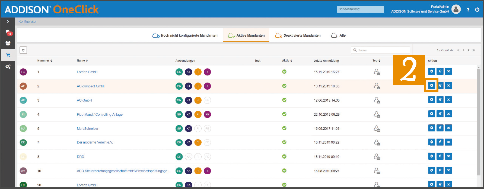This screenshot has height=189, width=484.
Task: Toggle PE application for AC GmbH
Action: [207, 100]
